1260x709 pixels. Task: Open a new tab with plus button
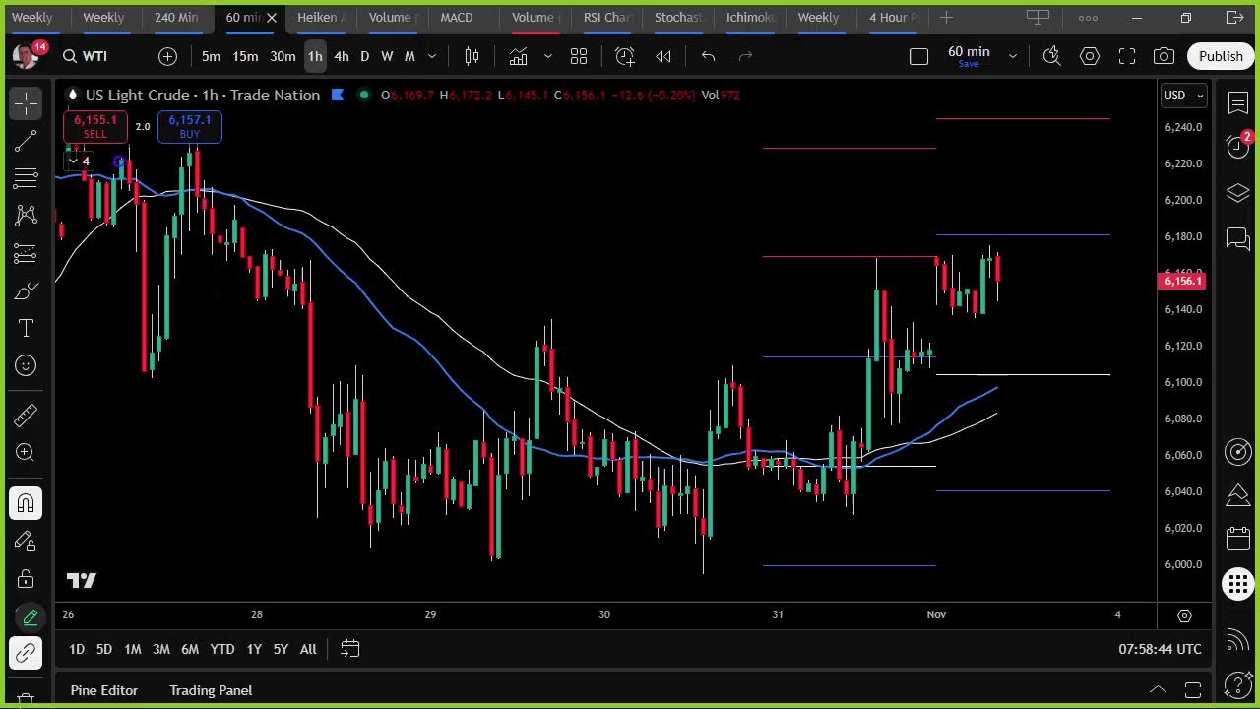click(946, 17)
